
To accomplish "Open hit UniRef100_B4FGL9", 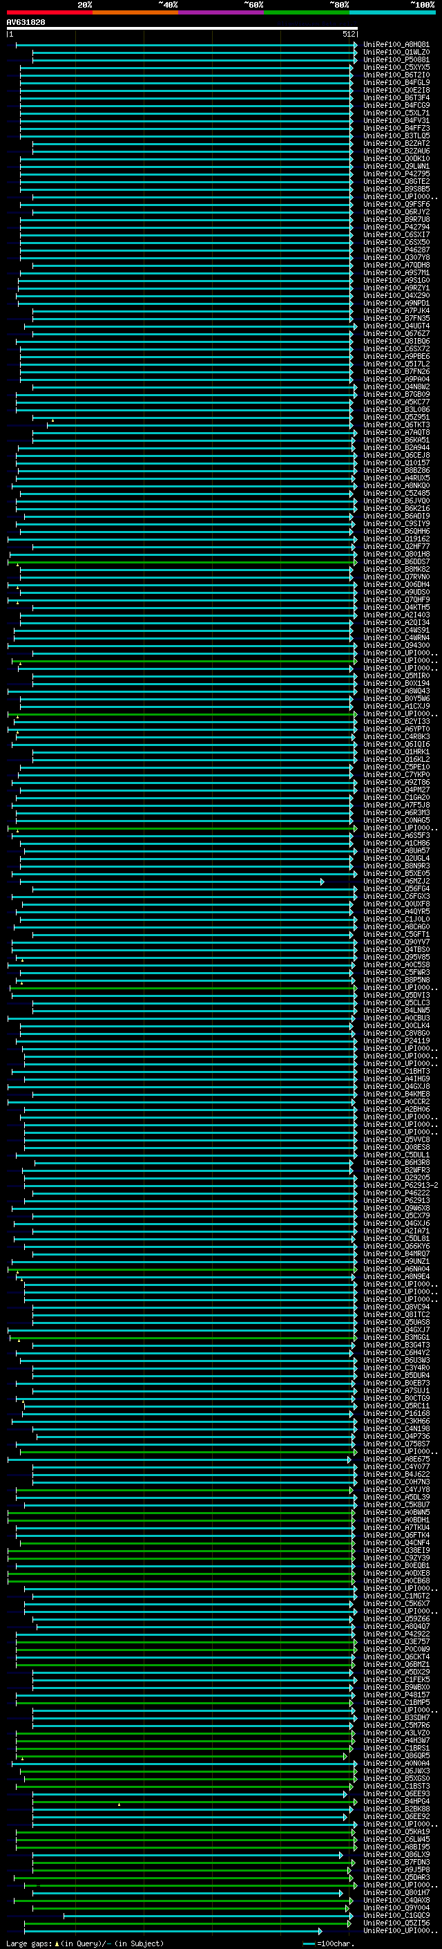I will (x=396, y=82).
